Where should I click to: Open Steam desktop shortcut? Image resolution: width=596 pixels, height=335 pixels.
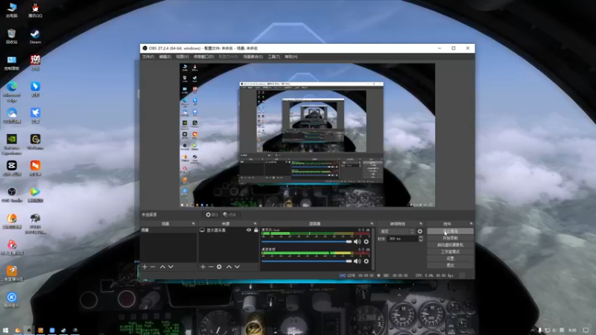35,36
